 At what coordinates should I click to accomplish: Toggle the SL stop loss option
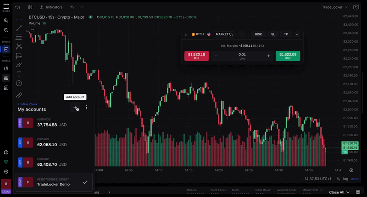273,34
